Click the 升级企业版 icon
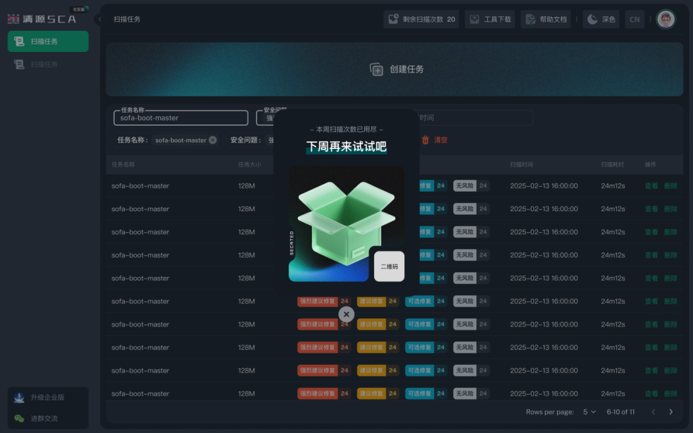This screenshot has width=693, height=433. (19, 397)
